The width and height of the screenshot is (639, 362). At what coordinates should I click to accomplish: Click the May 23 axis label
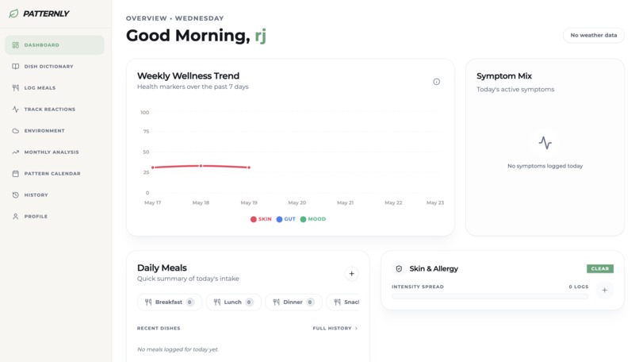point(434,202)
